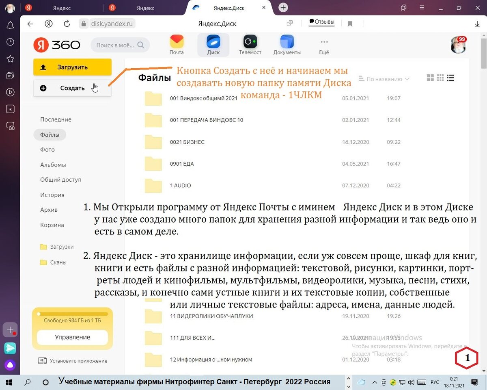Viewport: 487px width, 390px height.
Task: Open collections icon in side panel
Action: pyautogui.click(x=10, y=76)
